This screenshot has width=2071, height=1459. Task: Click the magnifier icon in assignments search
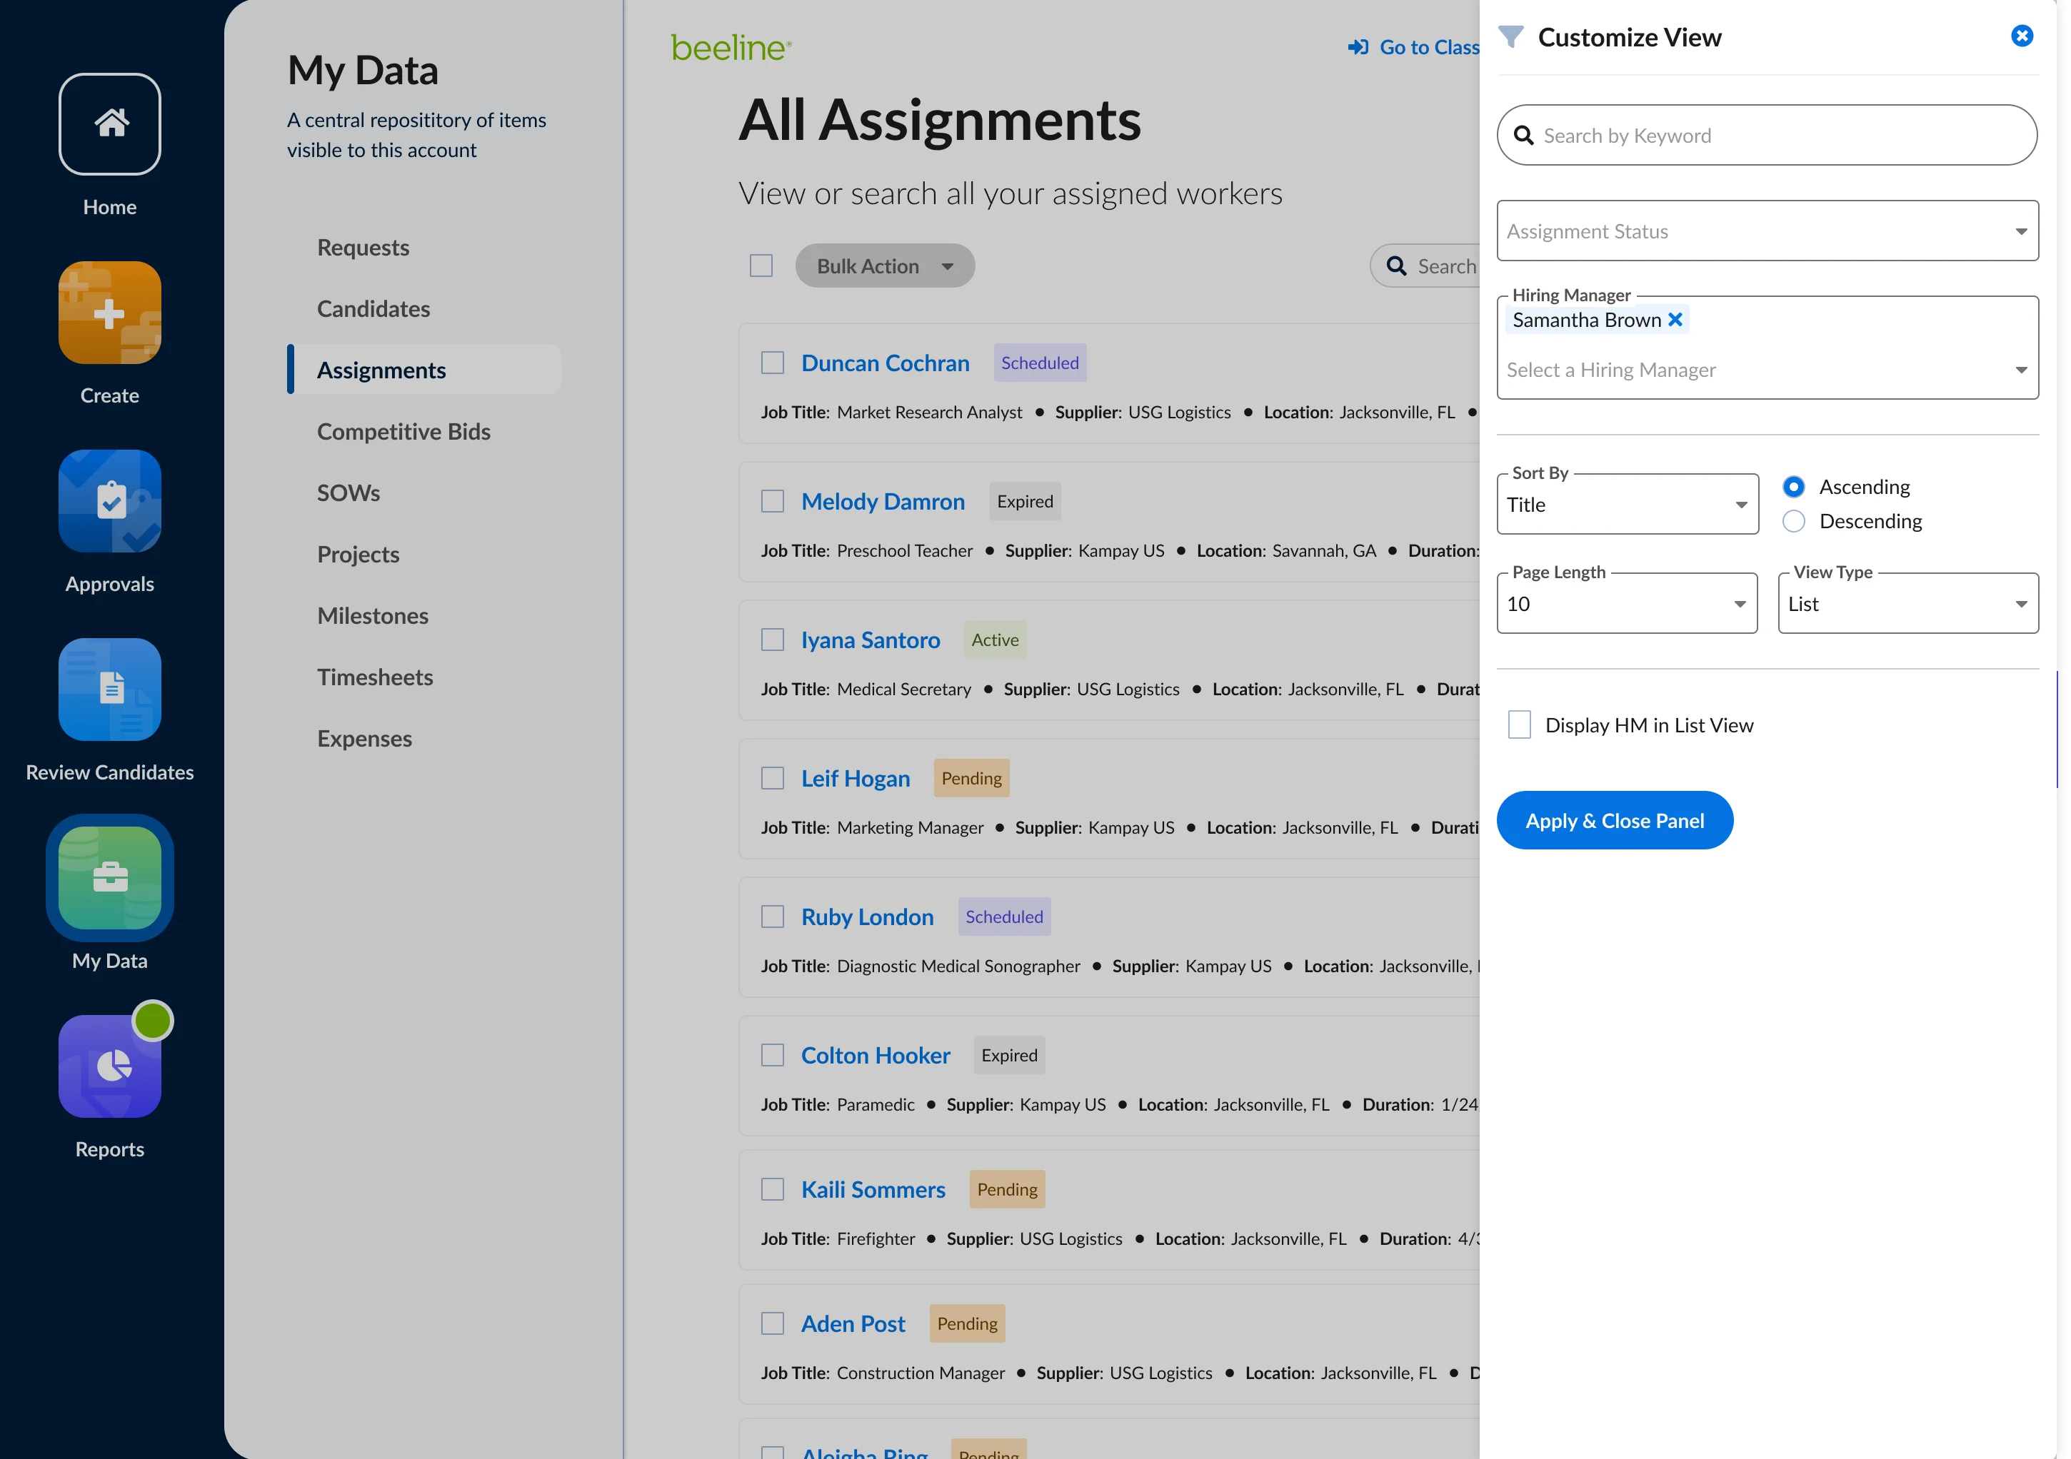pos(1396,266)
